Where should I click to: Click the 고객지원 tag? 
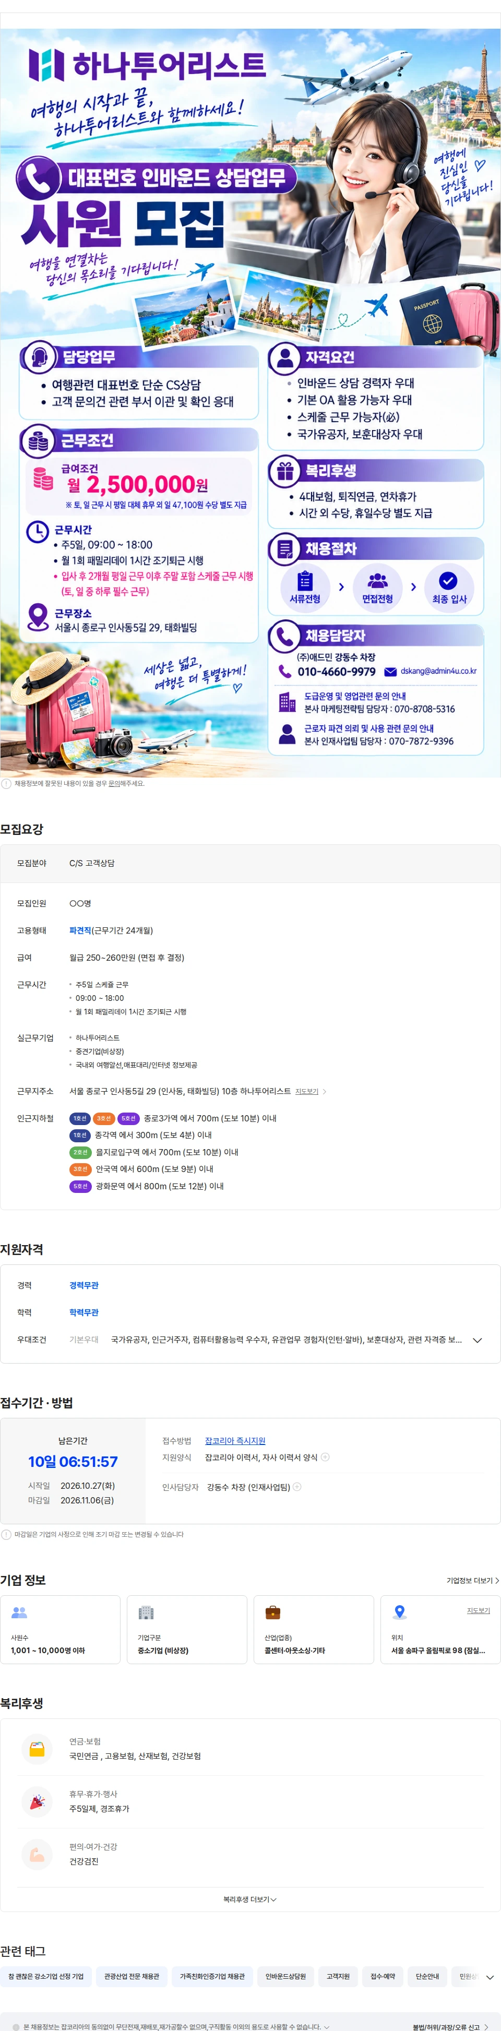(x=338, y=1976)
